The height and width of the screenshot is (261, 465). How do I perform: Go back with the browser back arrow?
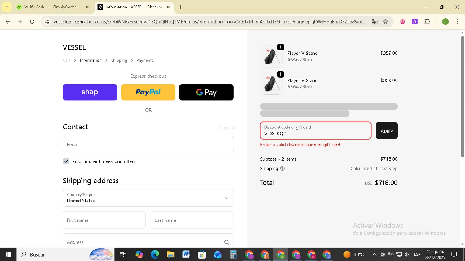[8, 22]
